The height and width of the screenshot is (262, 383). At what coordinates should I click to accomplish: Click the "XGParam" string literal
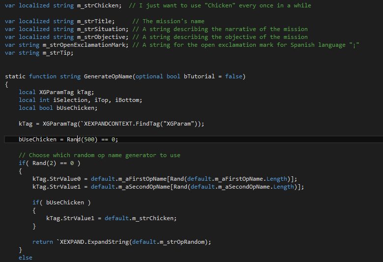[178, 124]
